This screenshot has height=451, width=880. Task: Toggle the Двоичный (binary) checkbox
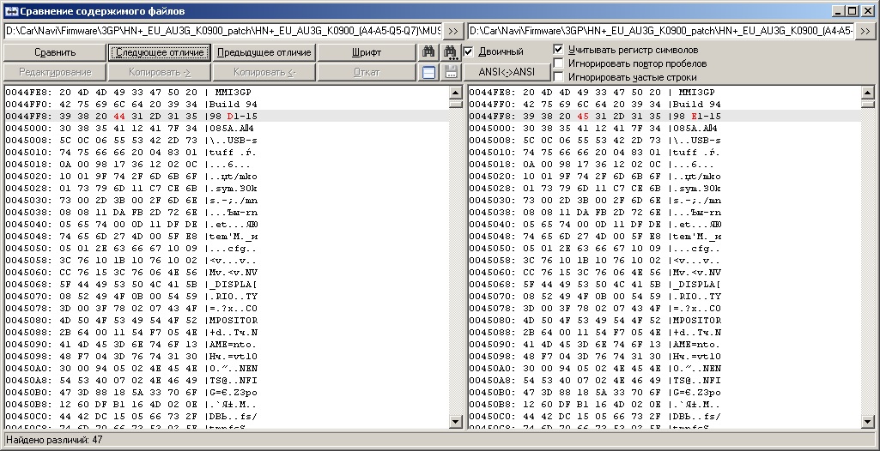469,51
